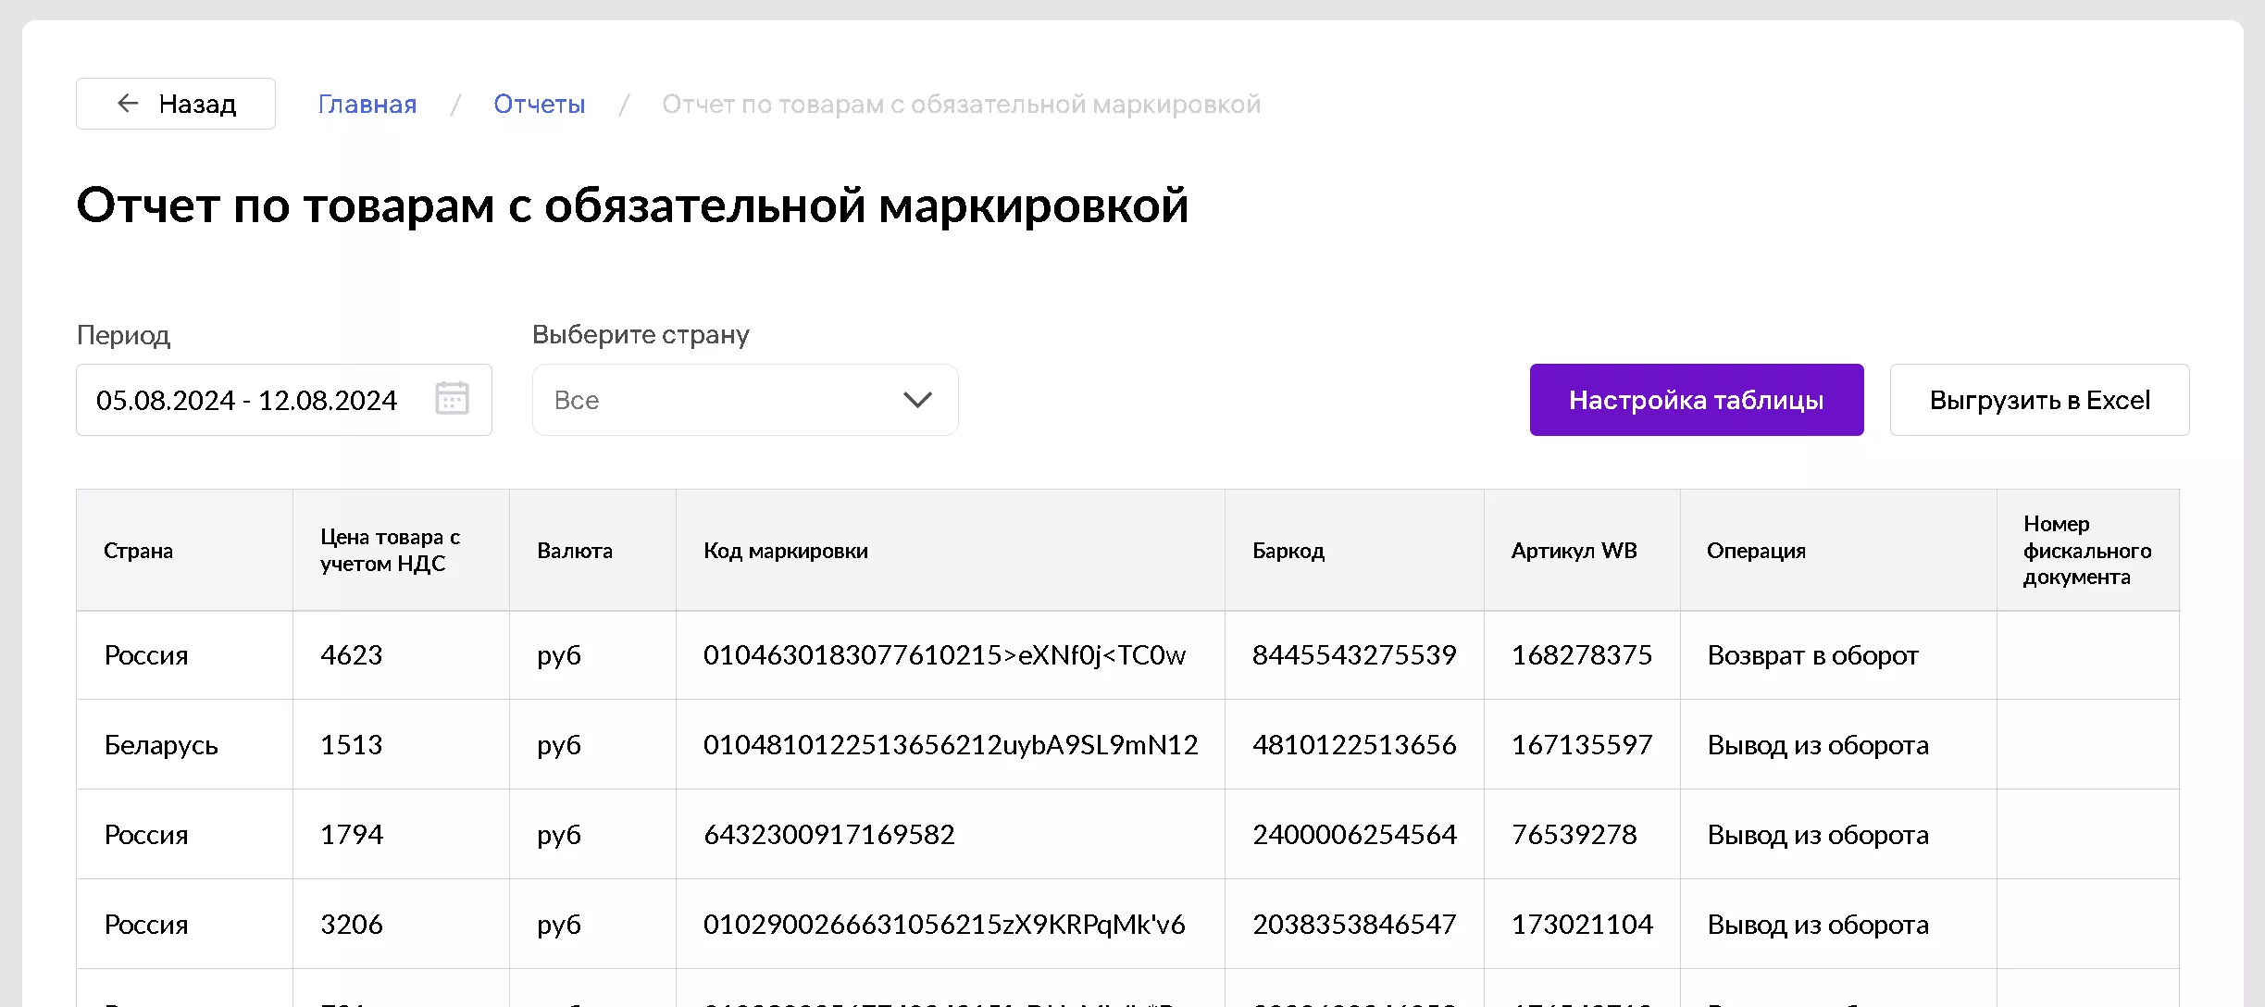The image size is (2265, 1007).
Task: Open the 'Все' country selector
Action: coord(722,400)
